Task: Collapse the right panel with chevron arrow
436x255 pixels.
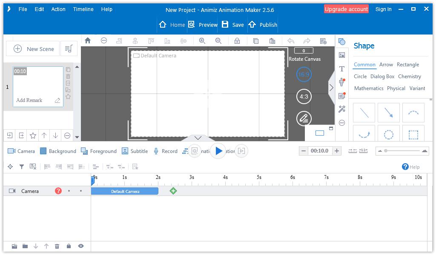Action: click(x=331, y=88)
